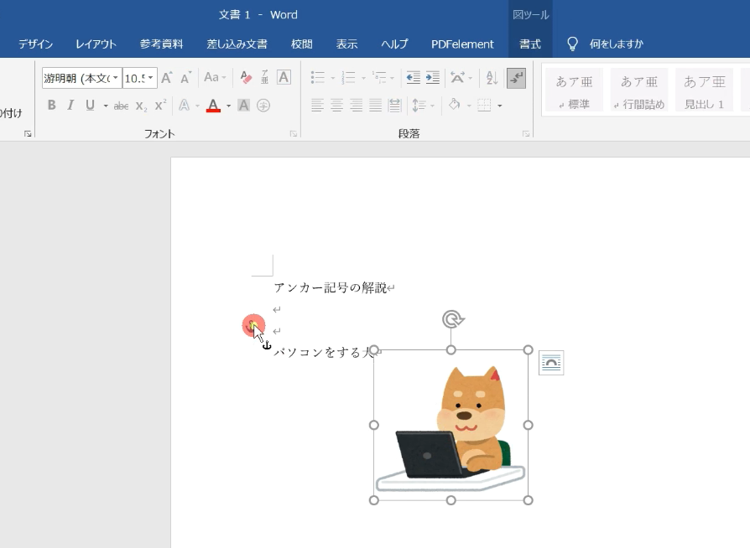Switch to the レイアウト ribbon tab
This screenshot has height=548, width=750.
96,44
